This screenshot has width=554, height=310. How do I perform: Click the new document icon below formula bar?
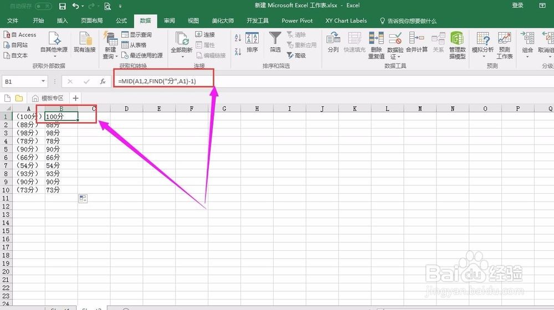tap(7, 98)
